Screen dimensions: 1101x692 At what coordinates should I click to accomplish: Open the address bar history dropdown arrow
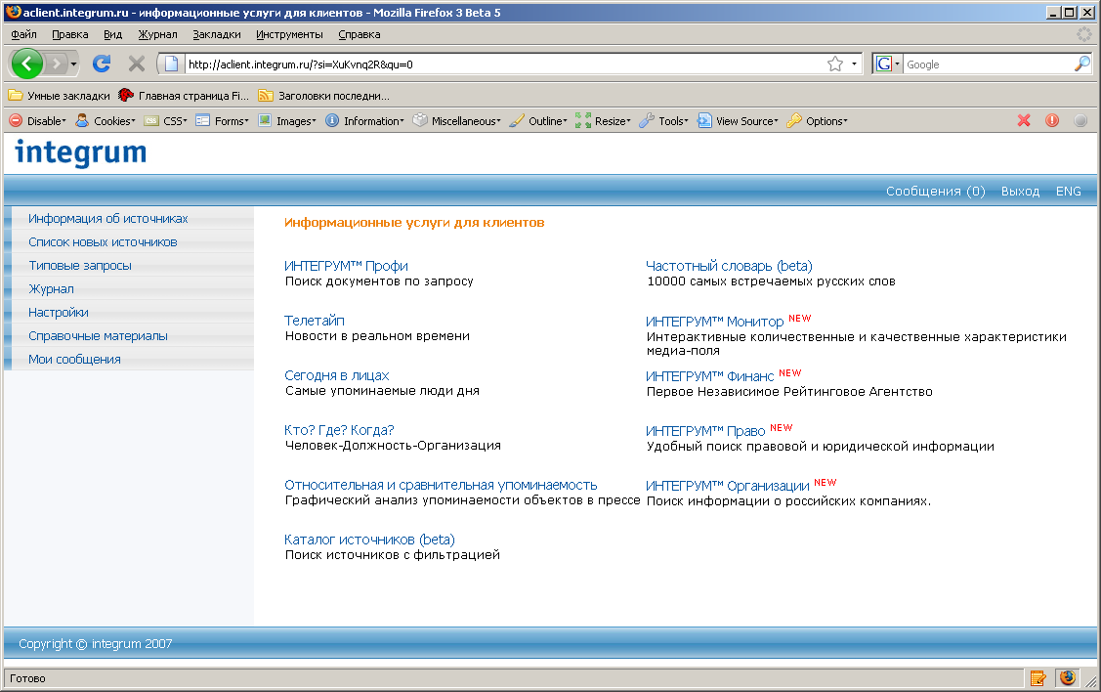854,64
